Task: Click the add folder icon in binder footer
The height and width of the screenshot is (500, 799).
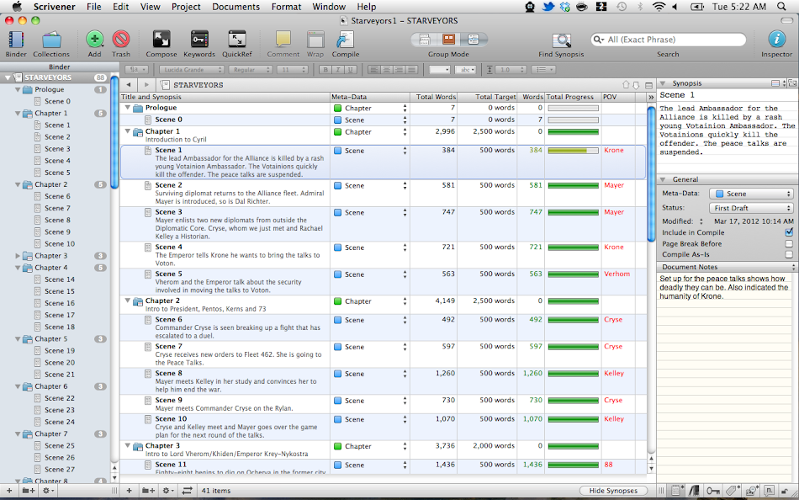Action: tap(29, 490)
